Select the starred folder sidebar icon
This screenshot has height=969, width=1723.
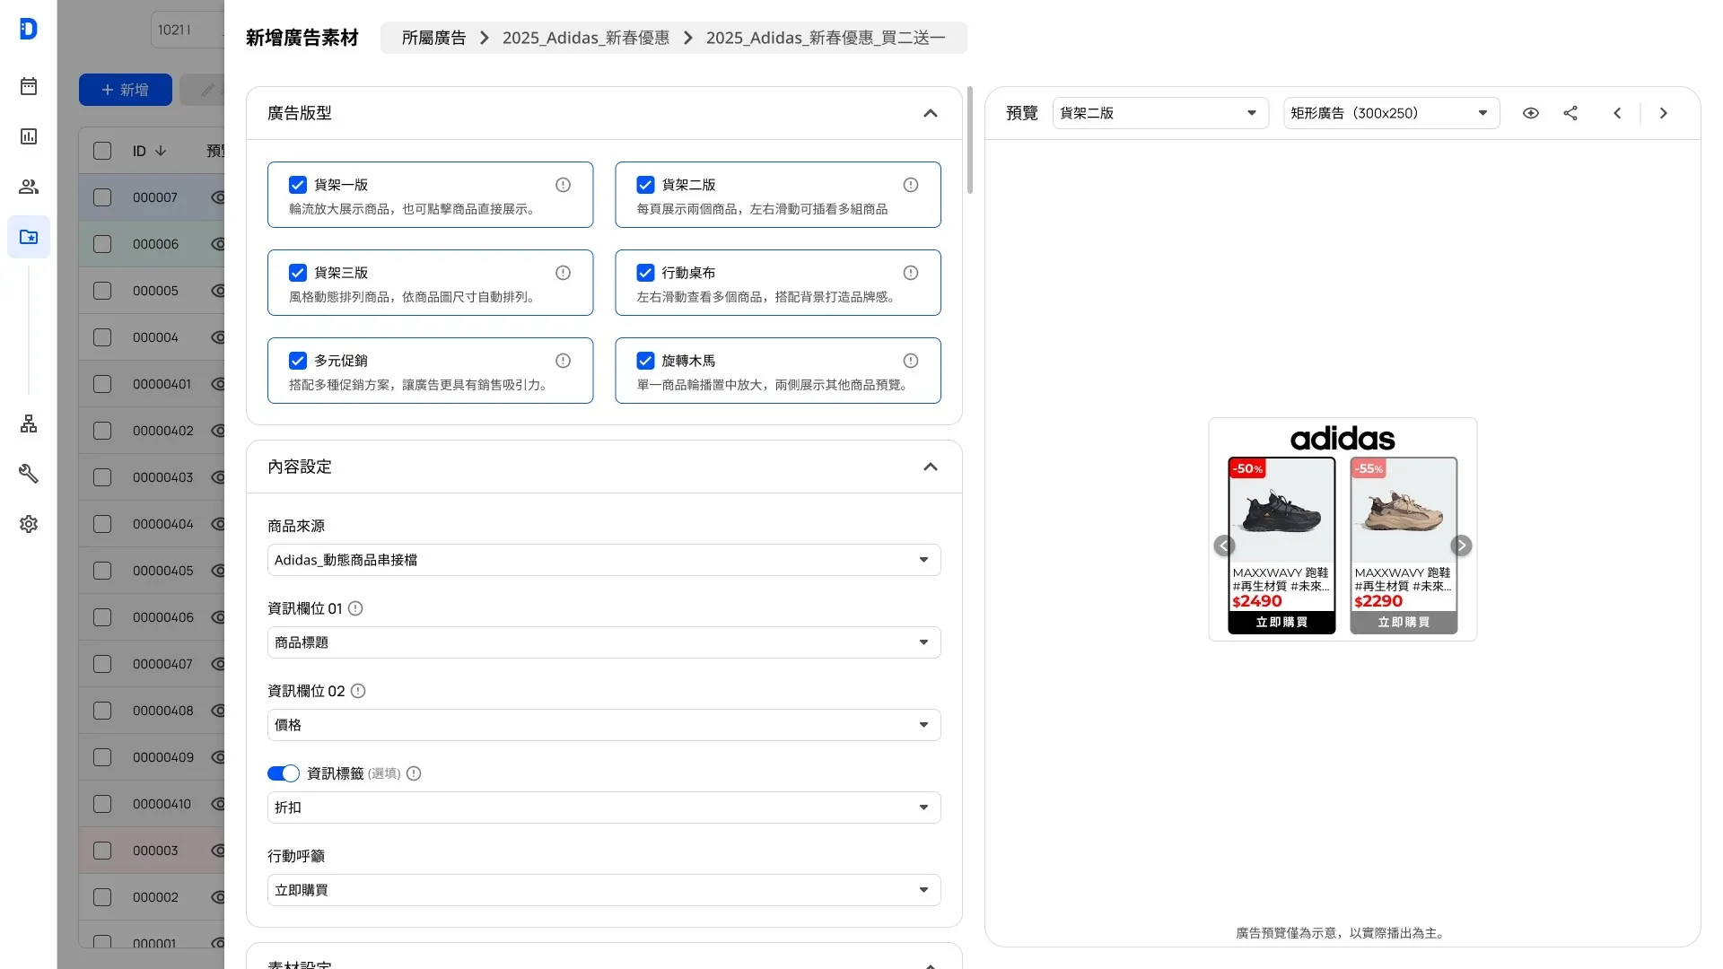(29, 237)
